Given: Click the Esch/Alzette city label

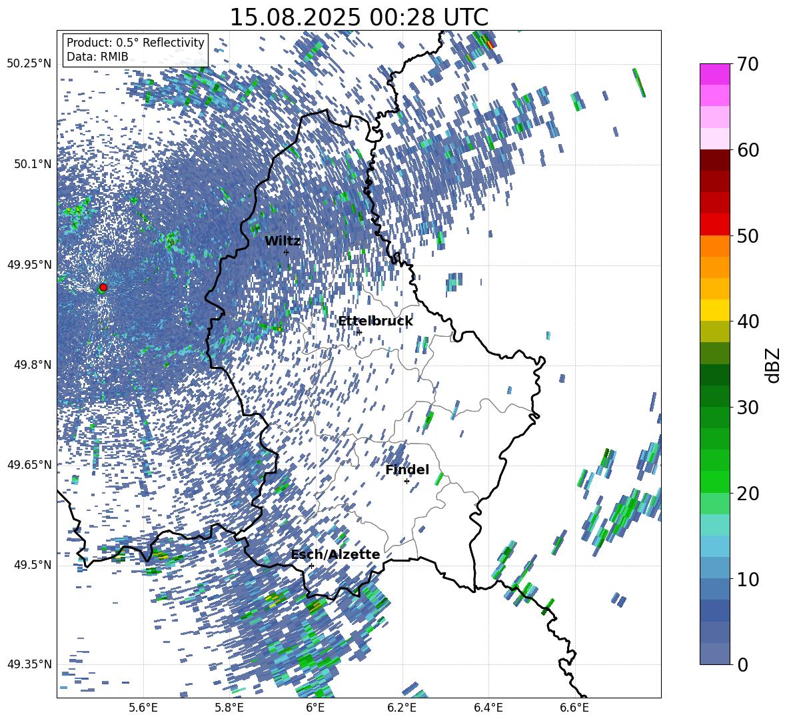Looking at the screenshot, I should point(335,554).
